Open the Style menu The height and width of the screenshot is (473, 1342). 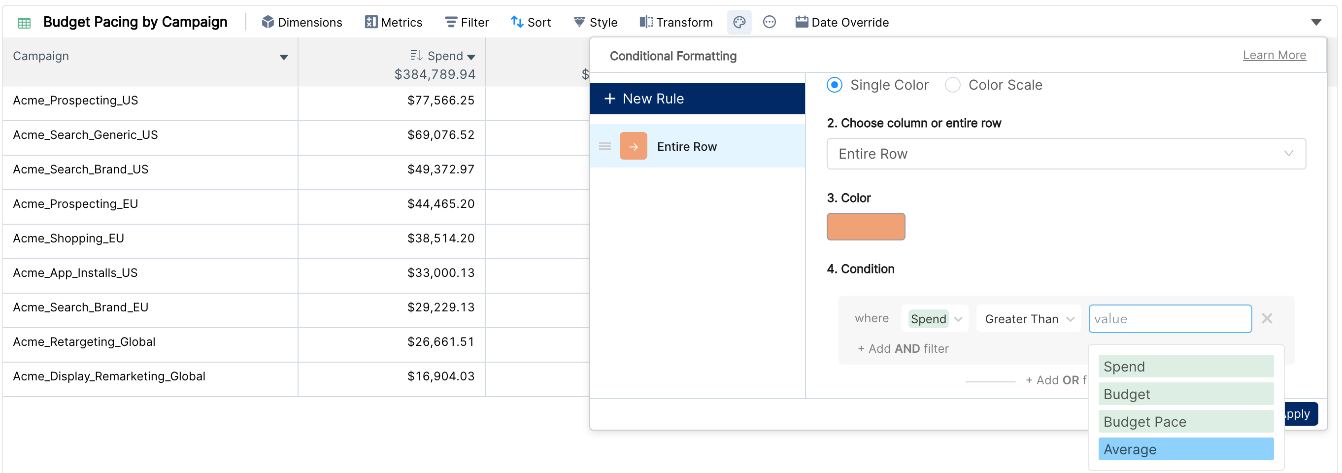pyautogui.click(x=595, y=22)
